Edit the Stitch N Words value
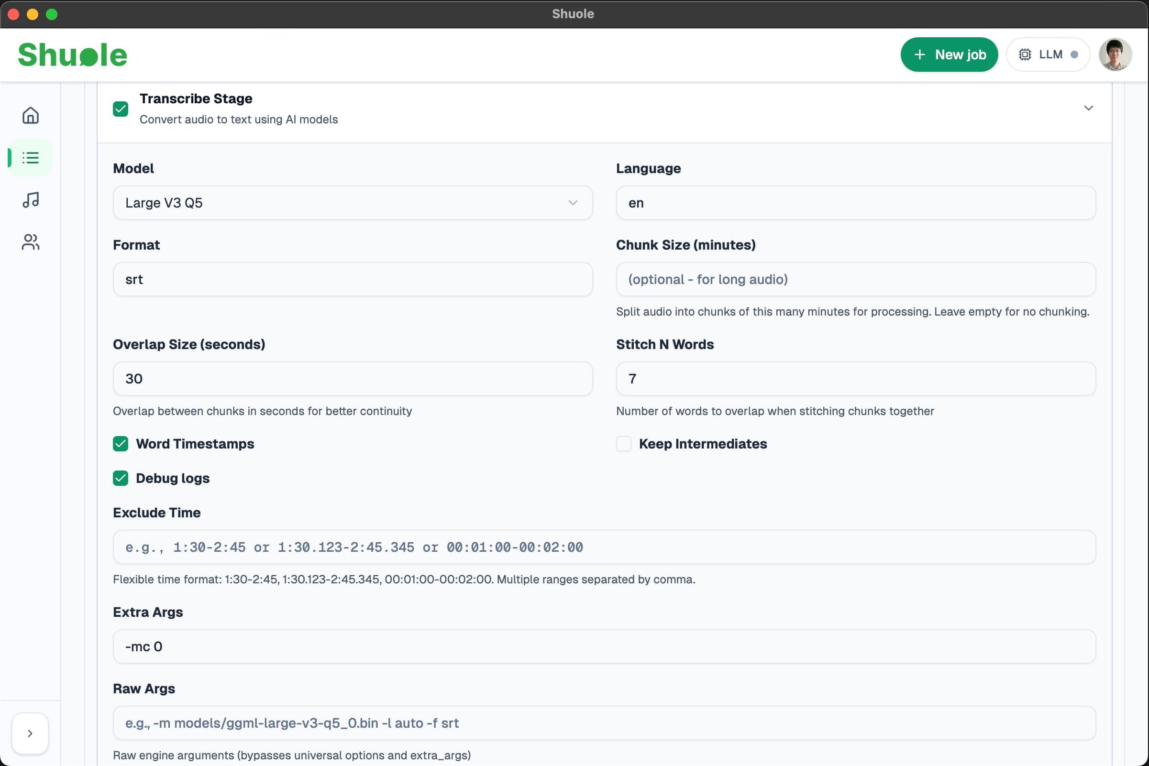This screenshot has width=1149, height=766. pos(856,379)
